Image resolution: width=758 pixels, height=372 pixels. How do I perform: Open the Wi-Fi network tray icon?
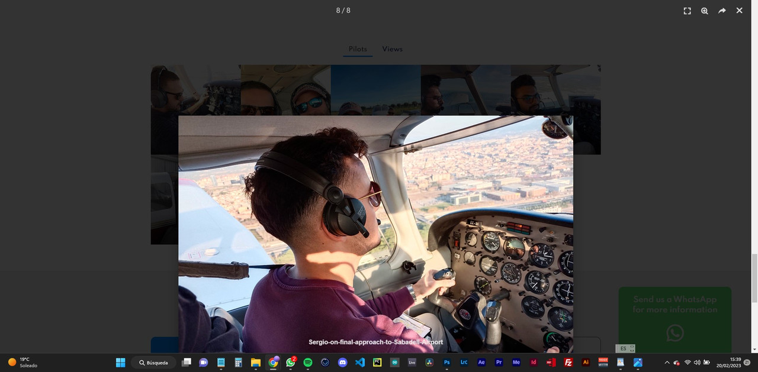coord(688,363)
